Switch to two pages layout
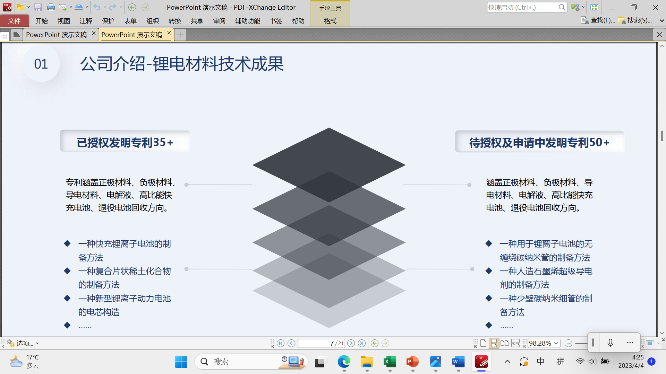Viewport: 666px width, 374px height. [505, 343]
